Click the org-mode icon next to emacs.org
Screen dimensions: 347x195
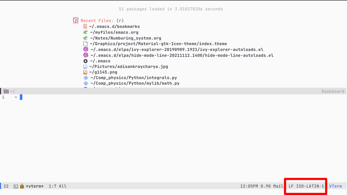pos(85,32)
